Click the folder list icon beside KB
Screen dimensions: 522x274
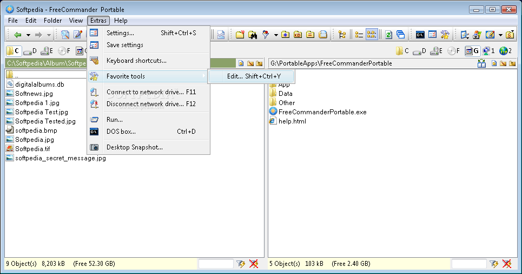point(310,34)
